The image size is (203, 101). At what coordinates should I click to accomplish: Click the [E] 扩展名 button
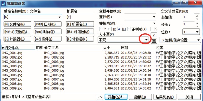coord(80,24)
